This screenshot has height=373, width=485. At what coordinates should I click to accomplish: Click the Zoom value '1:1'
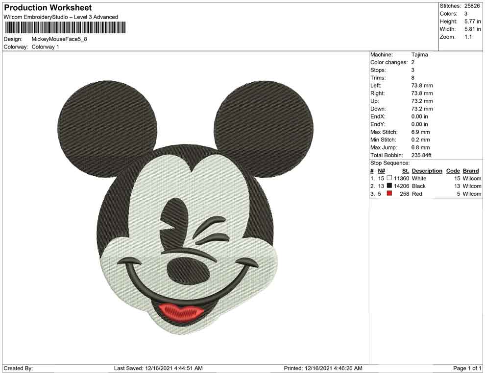point(468,37)
